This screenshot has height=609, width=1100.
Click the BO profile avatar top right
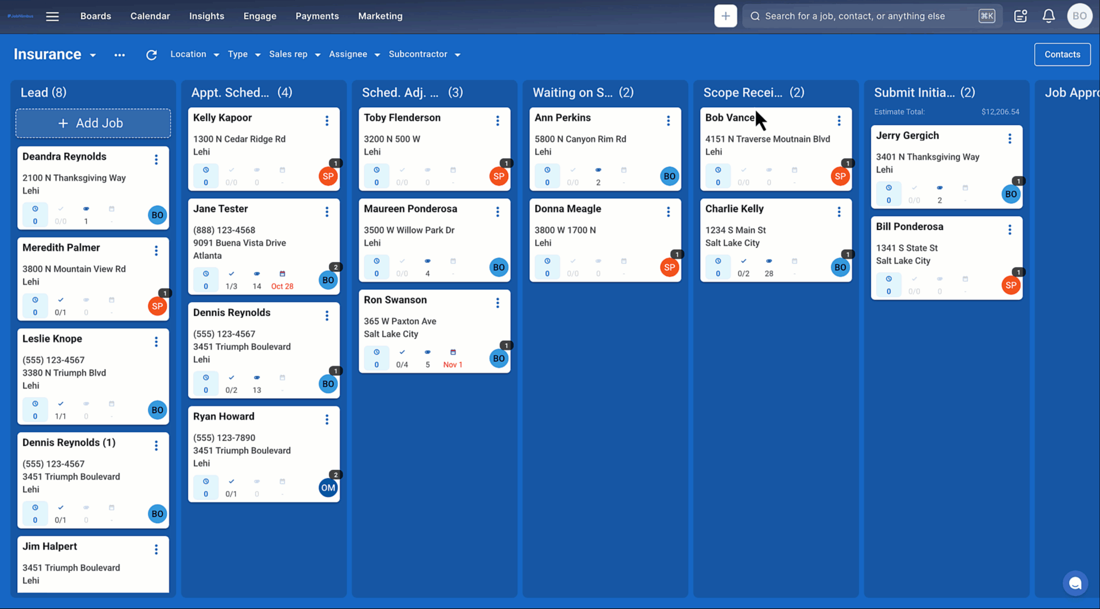1079,16
